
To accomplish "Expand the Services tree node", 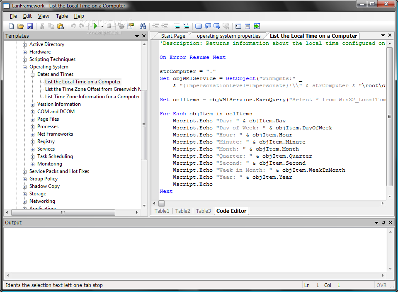I will [32, 149].
